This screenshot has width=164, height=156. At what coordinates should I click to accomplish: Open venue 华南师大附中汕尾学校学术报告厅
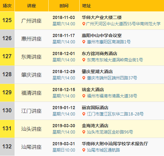click(115, 144)
